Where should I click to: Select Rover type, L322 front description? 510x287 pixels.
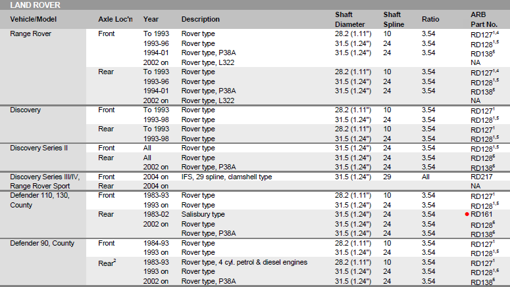(208, 62)
